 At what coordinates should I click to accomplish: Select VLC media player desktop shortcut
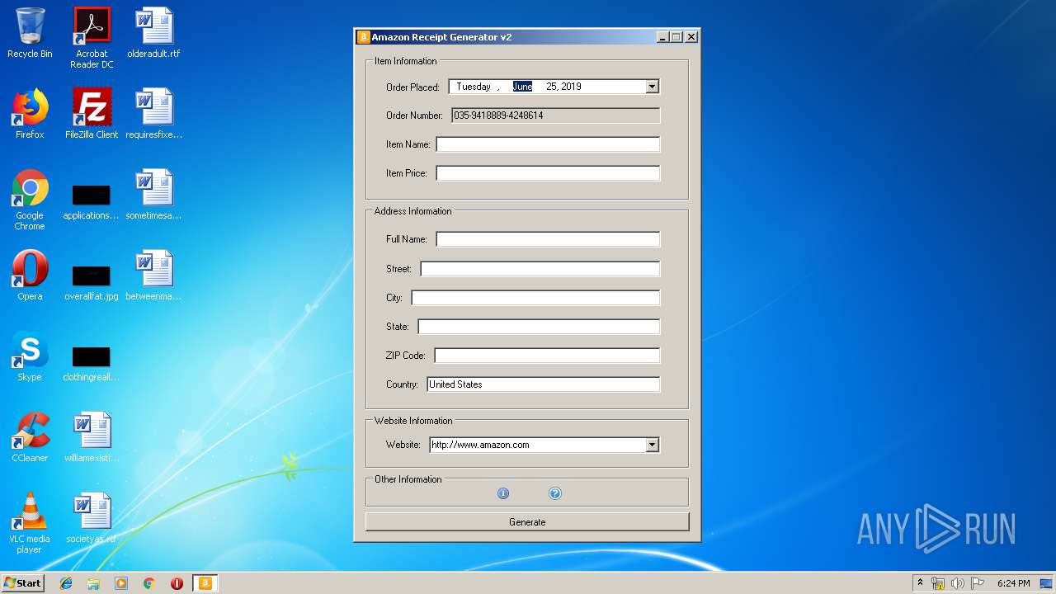tap(30, 523)
